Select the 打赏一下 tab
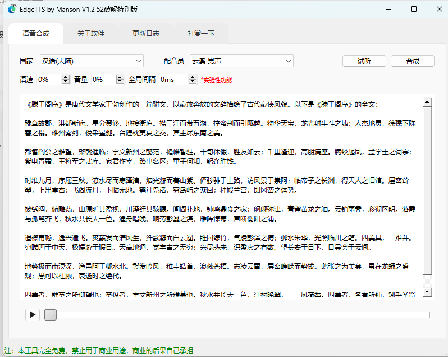 pos(201,34)
